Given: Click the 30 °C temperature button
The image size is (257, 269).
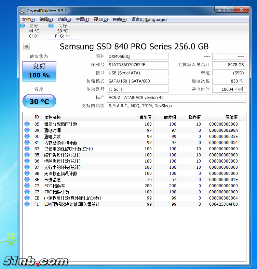Looking at the screenshot, I should (39, 101).
